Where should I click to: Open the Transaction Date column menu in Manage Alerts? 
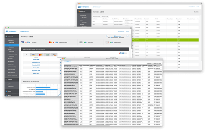145,19
